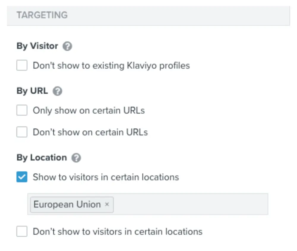
Task: Enable the existing Klaviyo profiles checkbox
Action: 22,65
